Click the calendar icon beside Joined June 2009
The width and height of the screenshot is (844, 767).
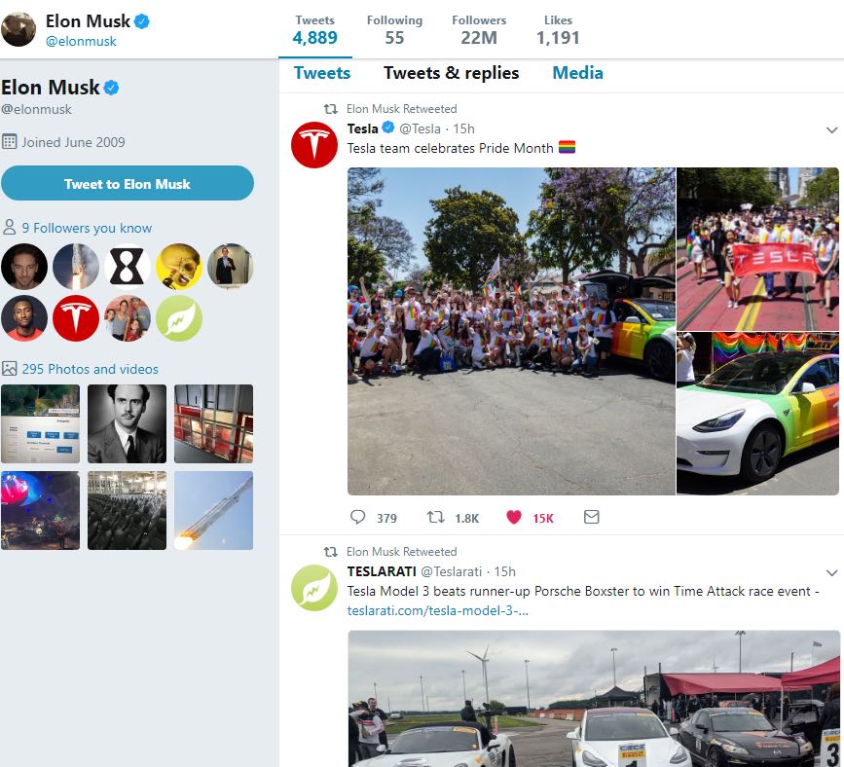(x=9, y=141)
